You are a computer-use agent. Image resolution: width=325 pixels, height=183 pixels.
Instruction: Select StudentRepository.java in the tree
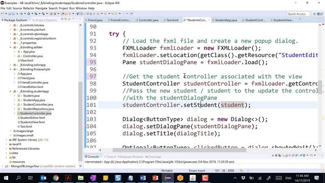[39, 109]
